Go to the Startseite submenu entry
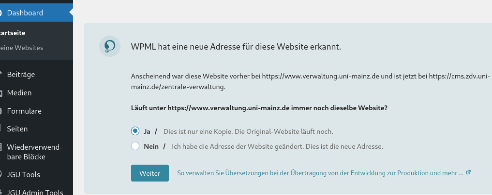 point(13,33)
